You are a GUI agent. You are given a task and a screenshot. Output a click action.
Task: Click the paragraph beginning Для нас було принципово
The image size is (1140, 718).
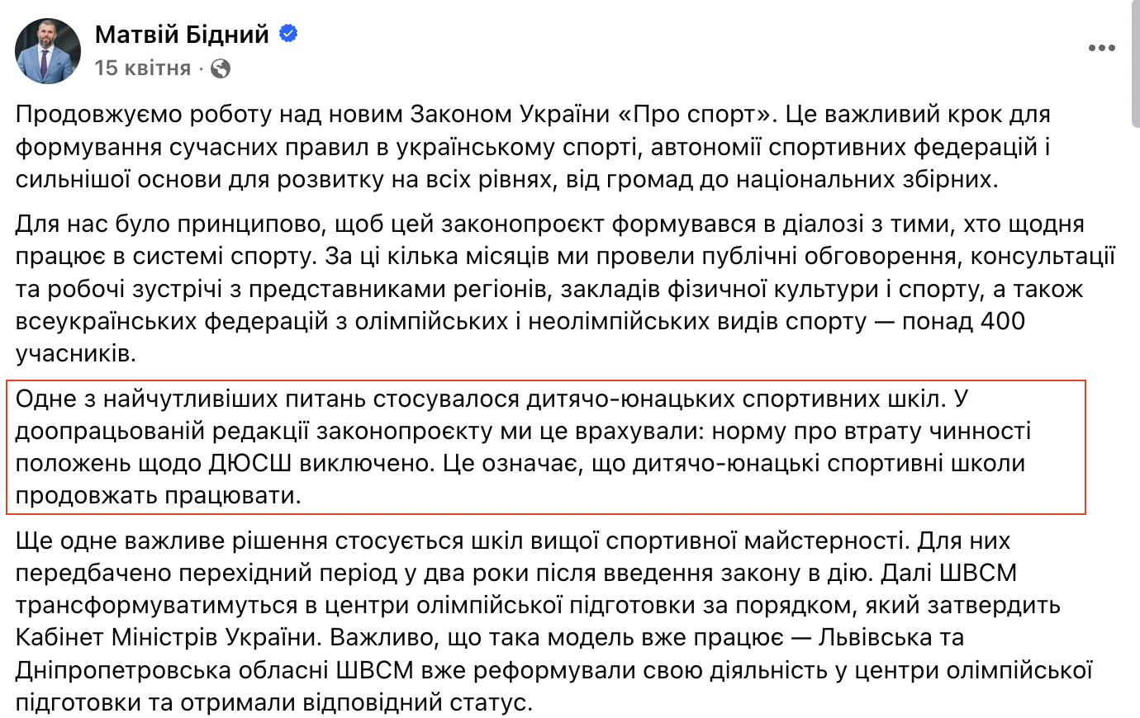click(565, 289)
